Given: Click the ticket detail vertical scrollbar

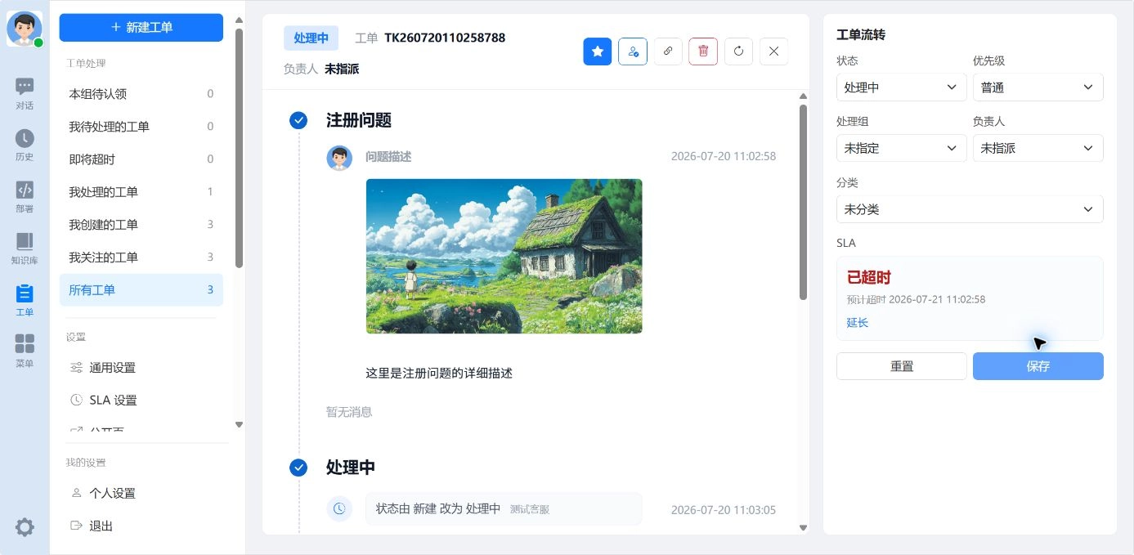Looking at the screenshot, I should click(x=803, y=202).
